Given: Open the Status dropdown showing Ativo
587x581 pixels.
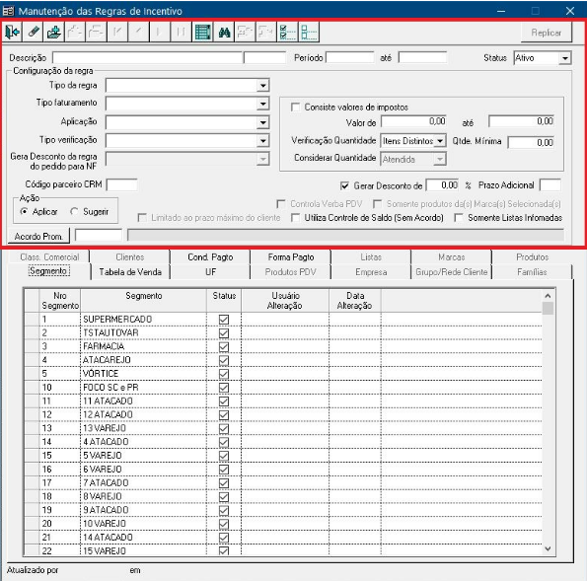Looking at the screenshot, I should point(565,58).
